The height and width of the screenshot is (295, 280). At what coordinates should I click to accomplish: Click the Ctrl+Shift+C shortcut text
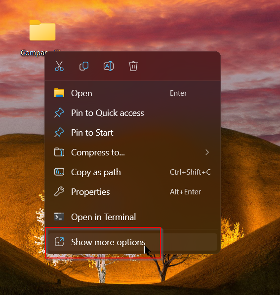tap(190, 172)
